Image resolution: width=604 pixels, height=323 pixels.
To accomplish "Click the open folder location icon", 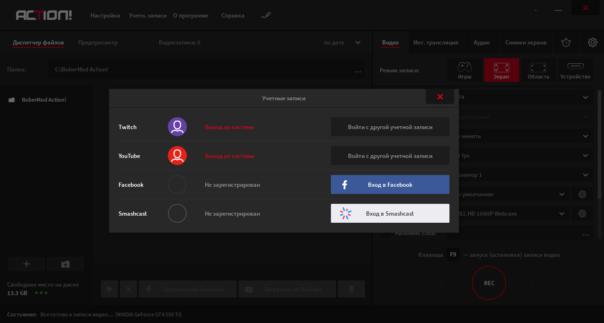I will click(65, 264).
